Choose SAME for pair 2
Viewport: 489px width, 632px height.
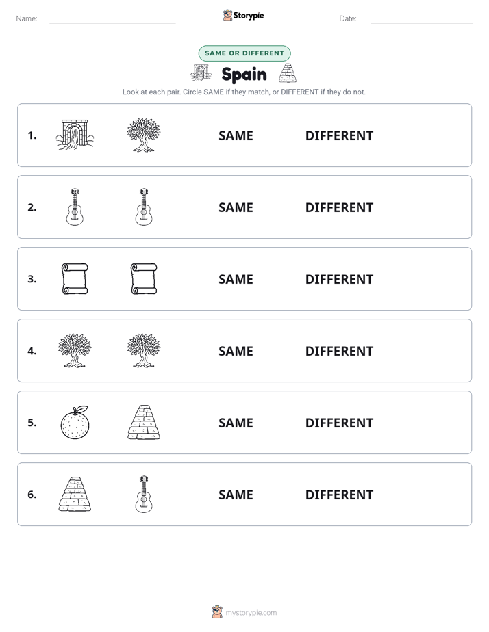(x=236, y=207)
